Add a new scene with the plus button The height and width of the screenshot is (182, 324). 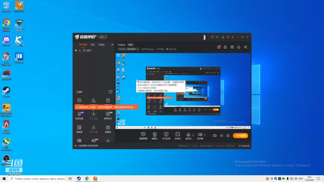[x=112, y=44]
